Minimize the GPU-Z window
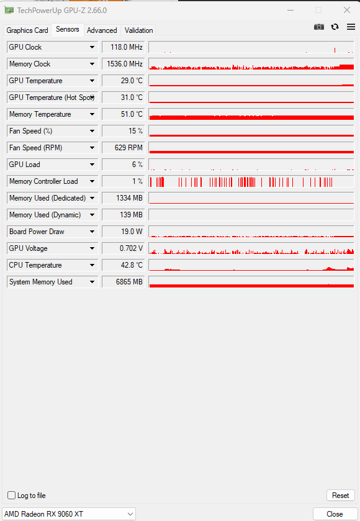Screen dimensions: 360x521 [290, 11]
